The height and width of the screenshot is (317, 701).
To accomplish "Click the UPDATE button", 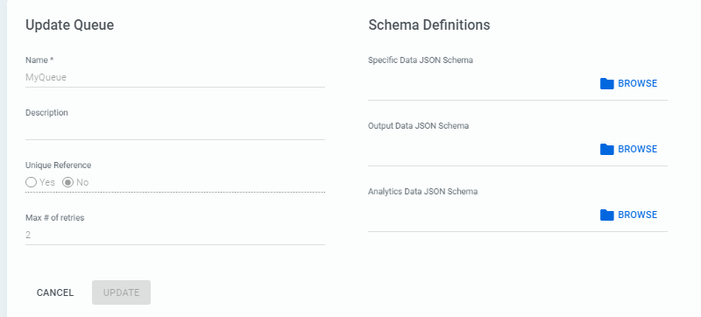I will click(121, 292).
